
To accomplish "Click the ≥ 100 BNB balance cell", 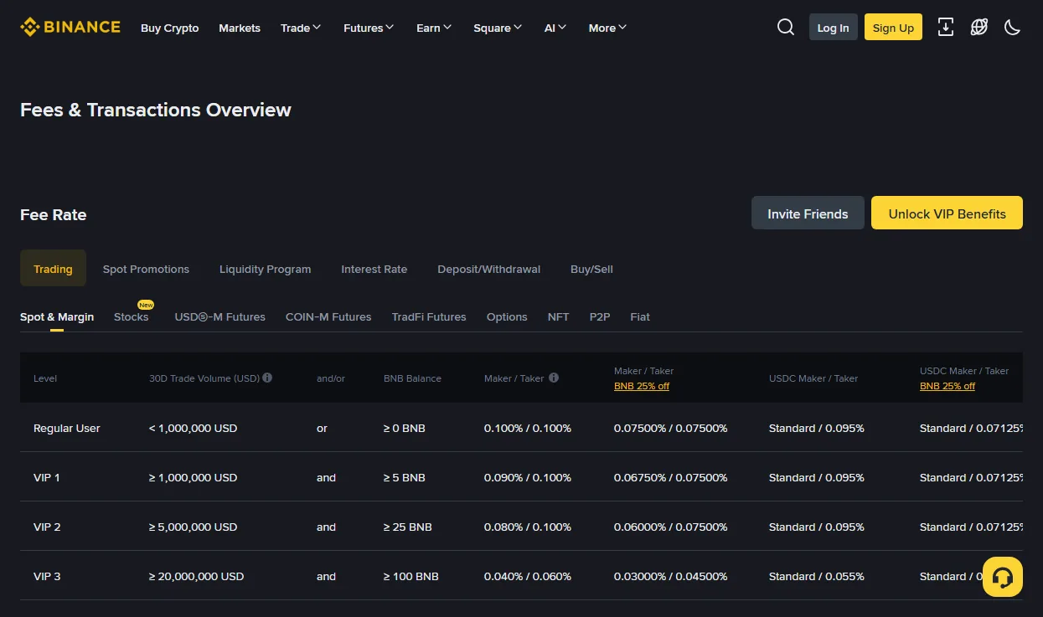I will (x=411, y=576).
